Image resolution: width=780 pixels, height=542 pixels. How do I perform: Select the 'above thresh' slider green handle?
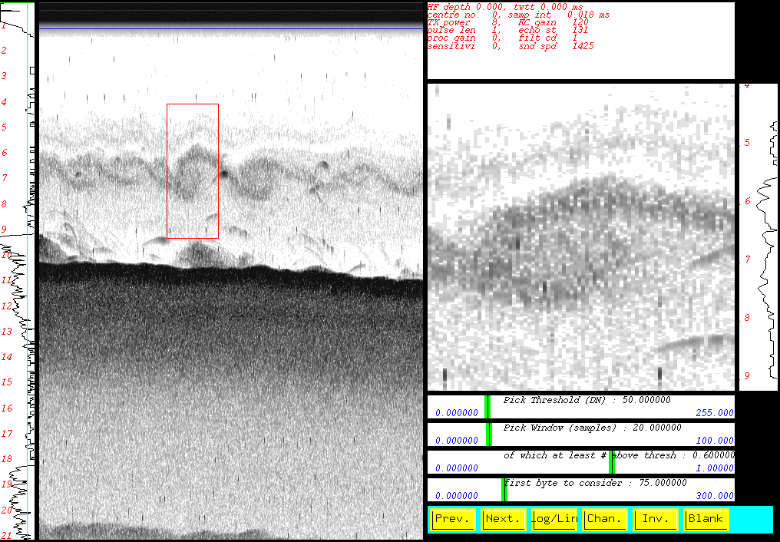[612, 461]
